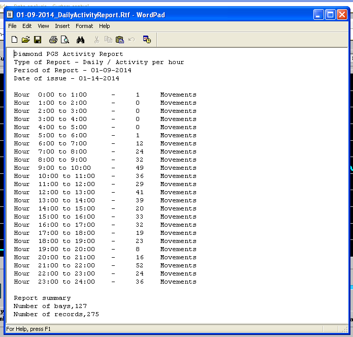353x337 pixels.
Task: Click the 'Hour 3:00 to 4:00' row
Action: tap(105, 119)
